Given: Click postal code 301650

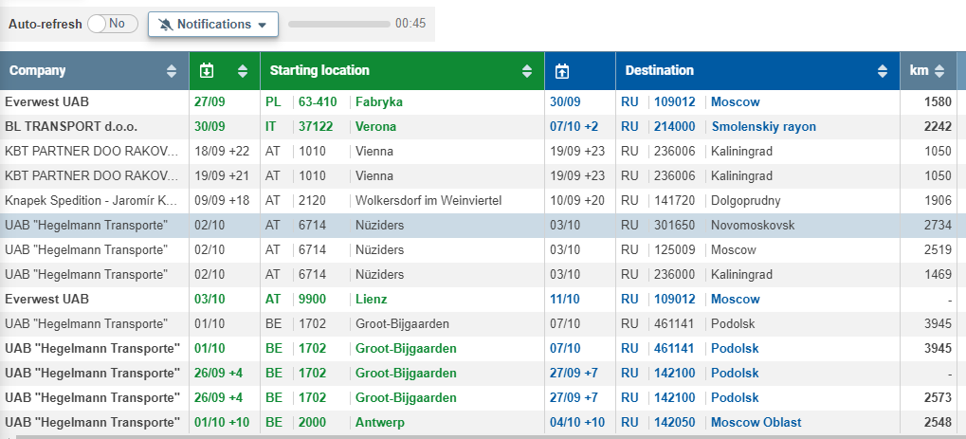Looking at the screenshot, I should [x=674, y=225].
